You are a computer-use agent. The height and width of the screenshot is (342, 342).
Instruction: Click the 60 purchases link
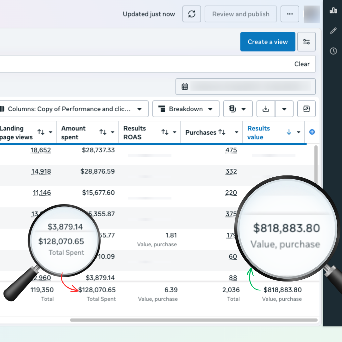click(233, 256)
